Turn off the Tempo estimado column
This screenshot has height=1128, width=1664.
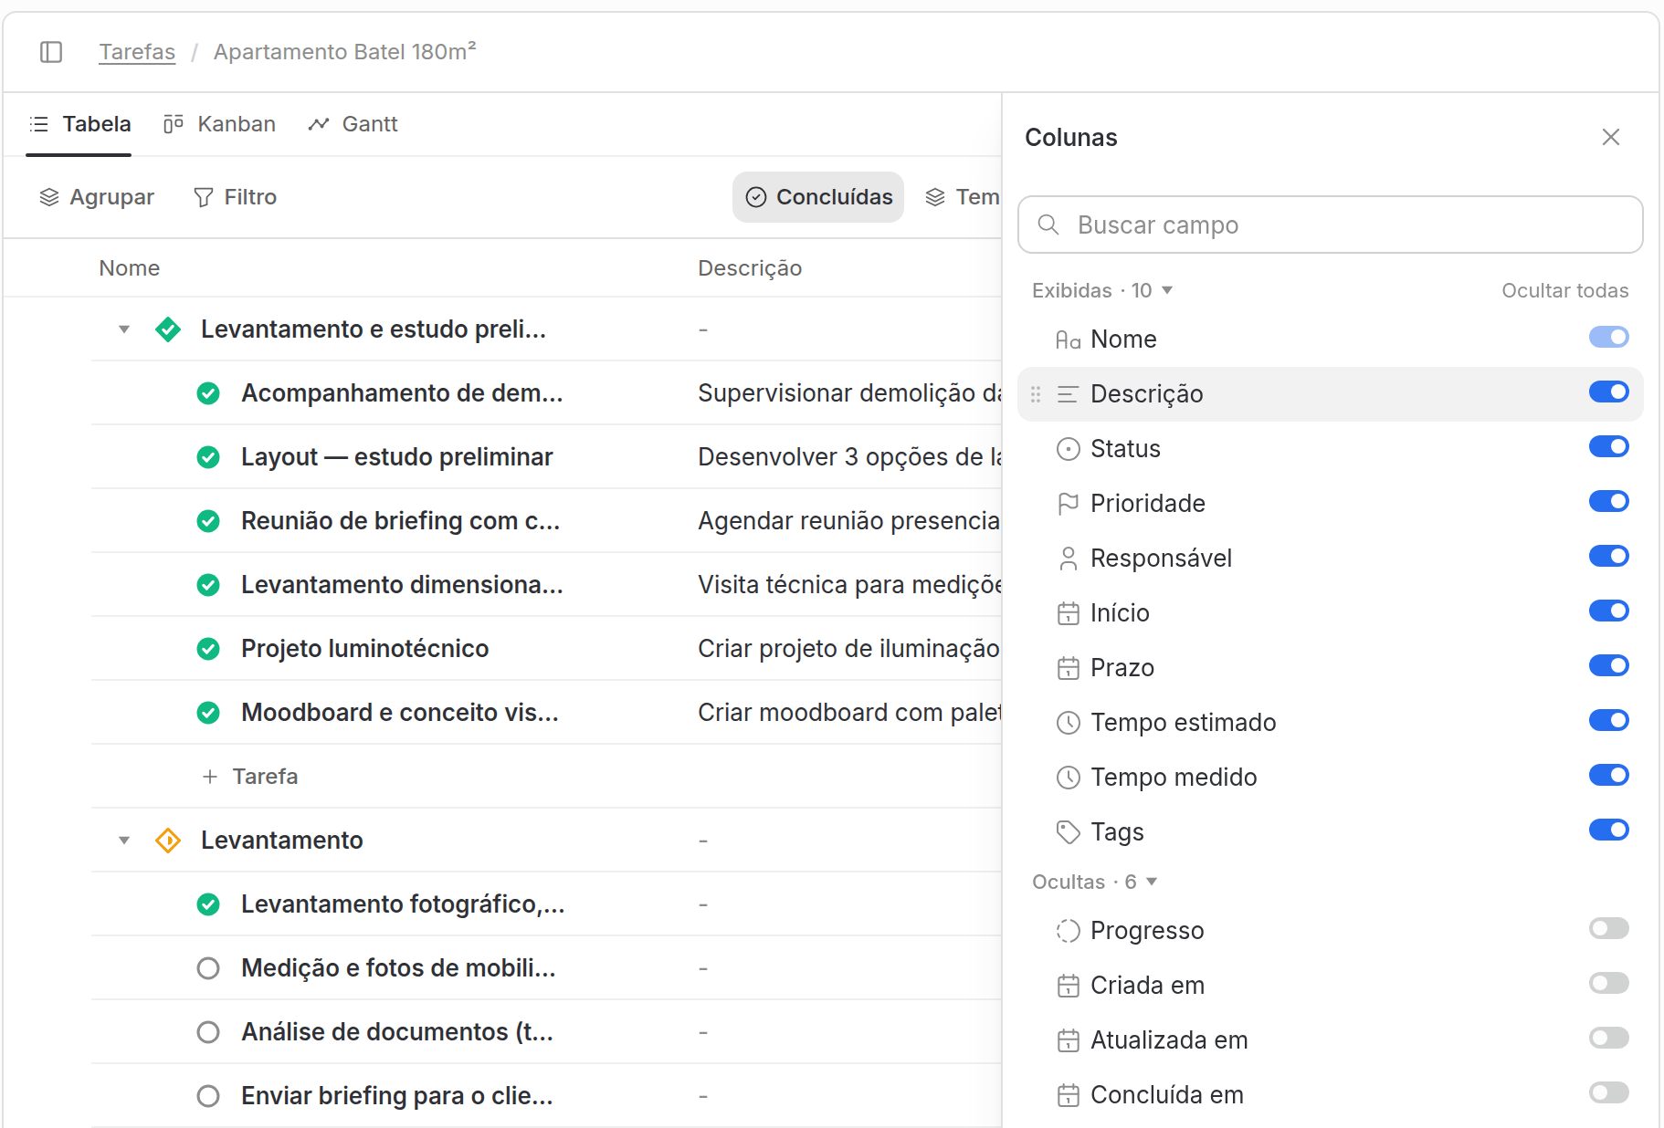[1608, 721]
